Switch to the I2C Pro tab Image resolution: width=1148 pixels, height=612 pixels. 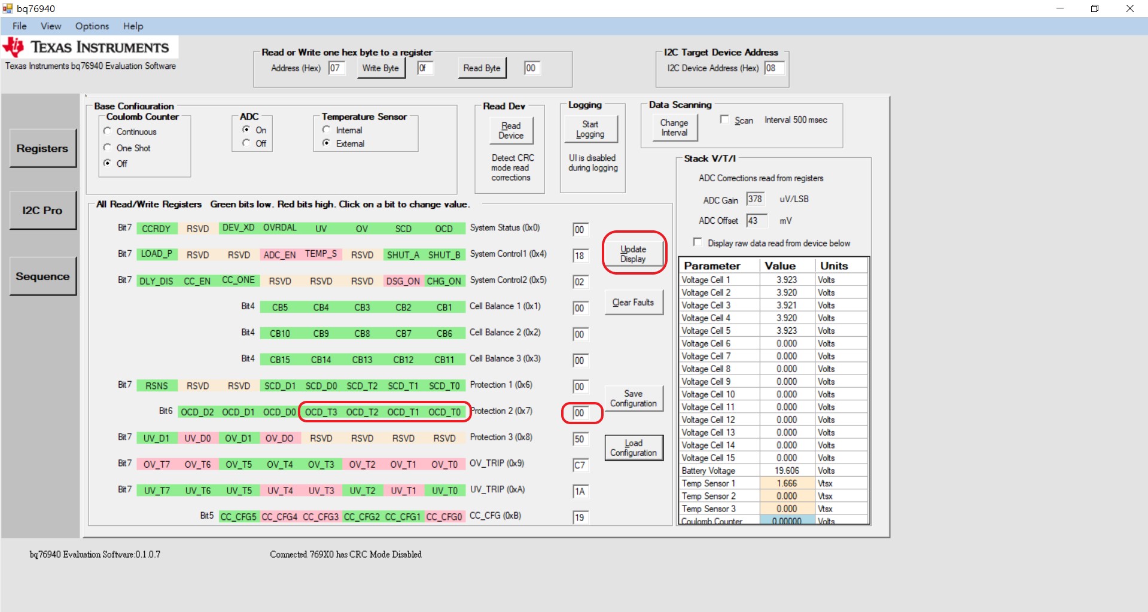[x=42, y=211]
